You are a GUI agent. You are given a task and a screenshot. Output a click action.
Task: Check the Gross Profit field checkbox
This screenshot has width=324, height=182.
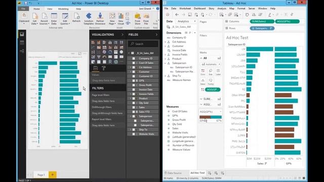click(134, 85)
